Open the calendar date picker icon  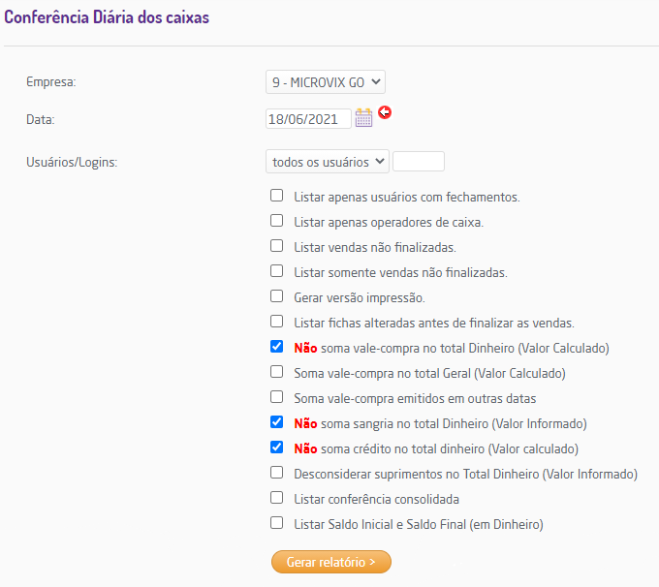click(x=363, y=118)
